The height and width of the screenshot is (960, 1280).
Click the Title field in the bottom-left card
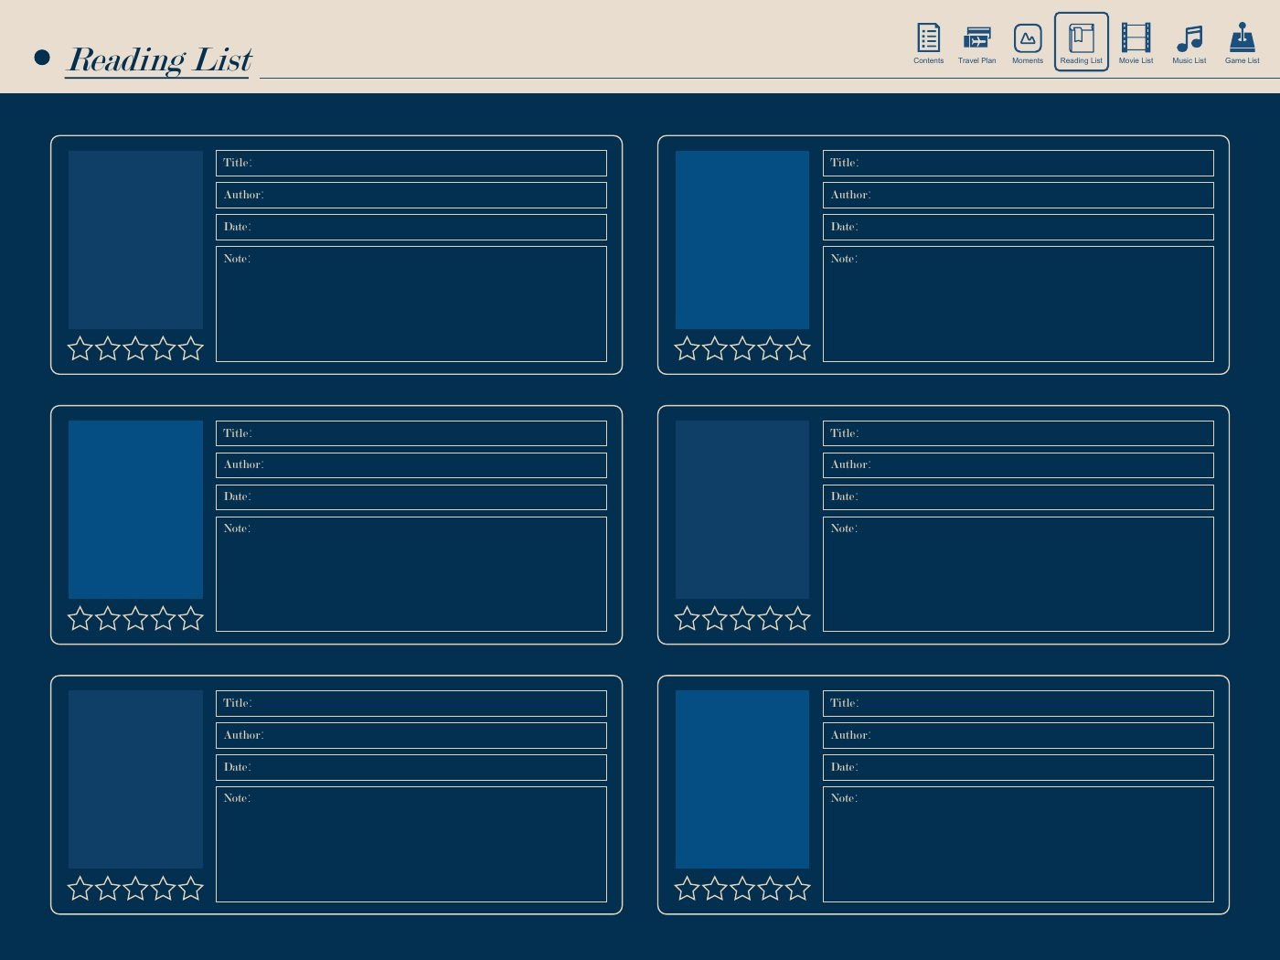click(411, 703)
